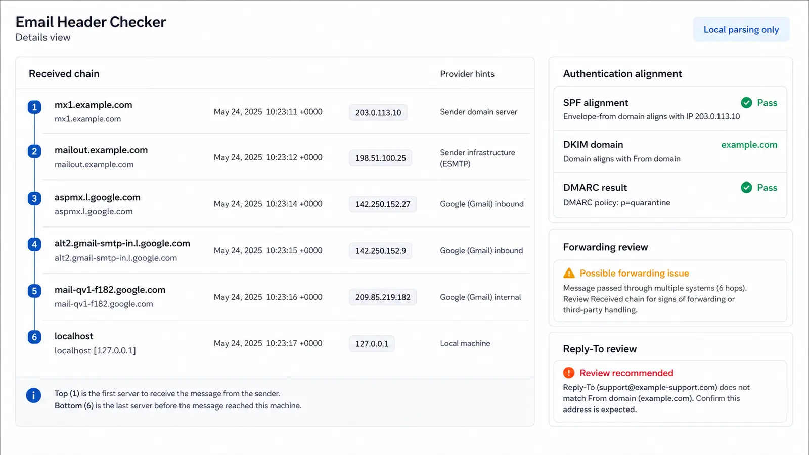Click the hop 1 step badge for mx1.example.com

(34, 107)
